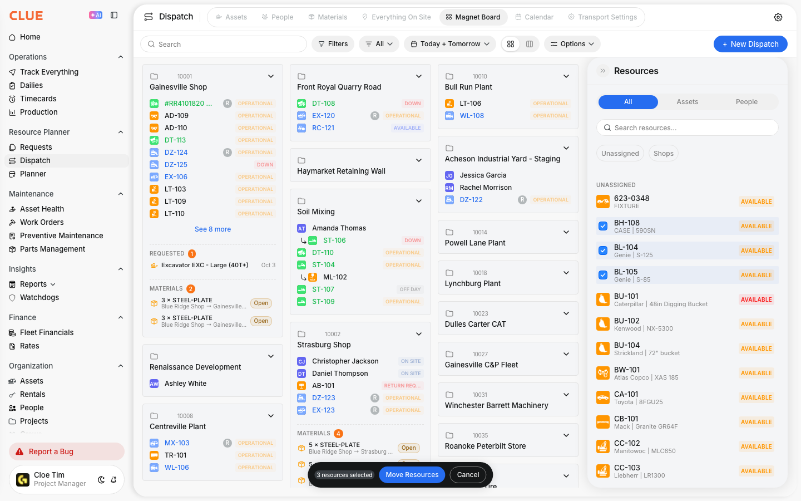The image size is (801, 501).
Task: Collapse the Gainesville Shop card chevron
Action: [271, 76]
